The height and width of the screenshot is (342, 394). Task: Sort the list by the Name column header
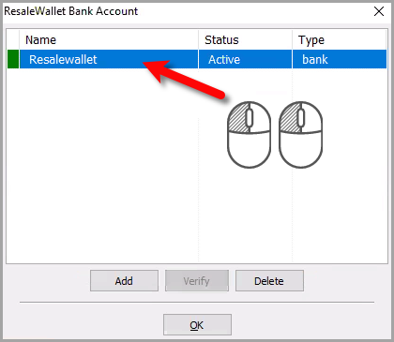[109, 40]
